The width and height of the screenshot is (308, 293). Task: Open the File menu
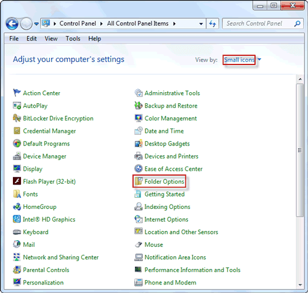click(14, 39)
